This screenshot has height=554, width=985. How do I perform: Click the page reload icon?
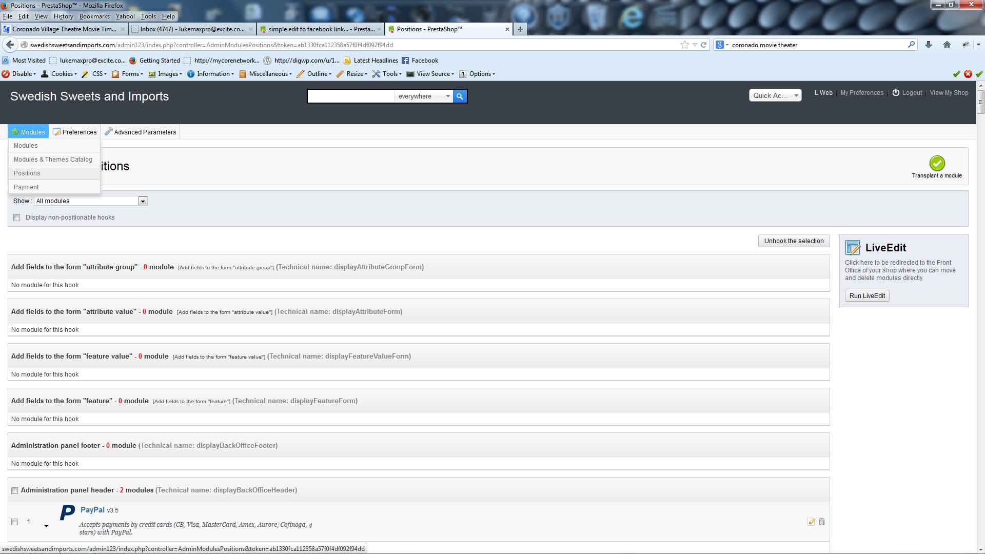coord(704,45)
